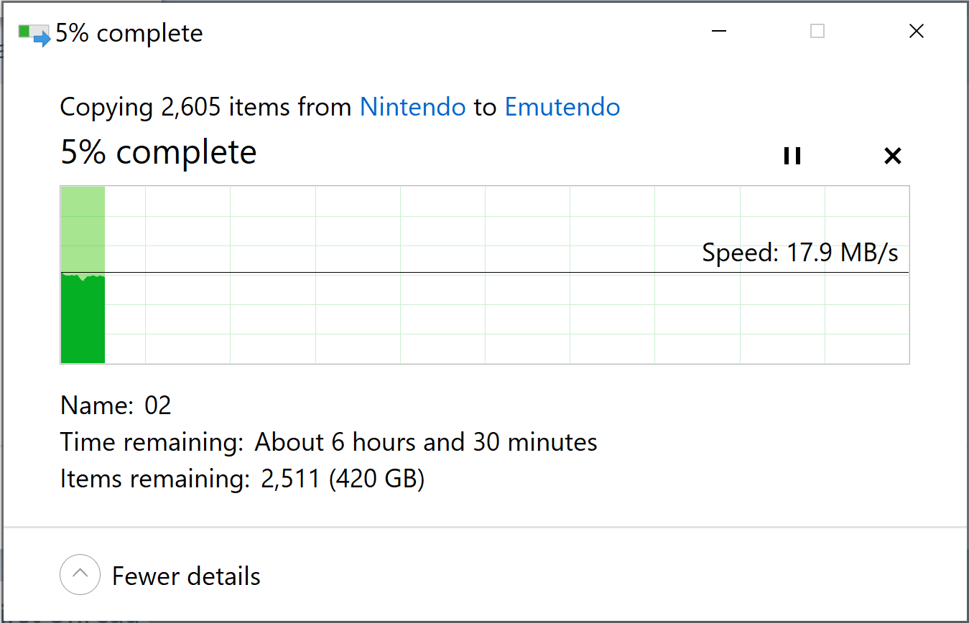Click the Time remaining estimate text
The image size is (969, 623).
click(426, 441)
